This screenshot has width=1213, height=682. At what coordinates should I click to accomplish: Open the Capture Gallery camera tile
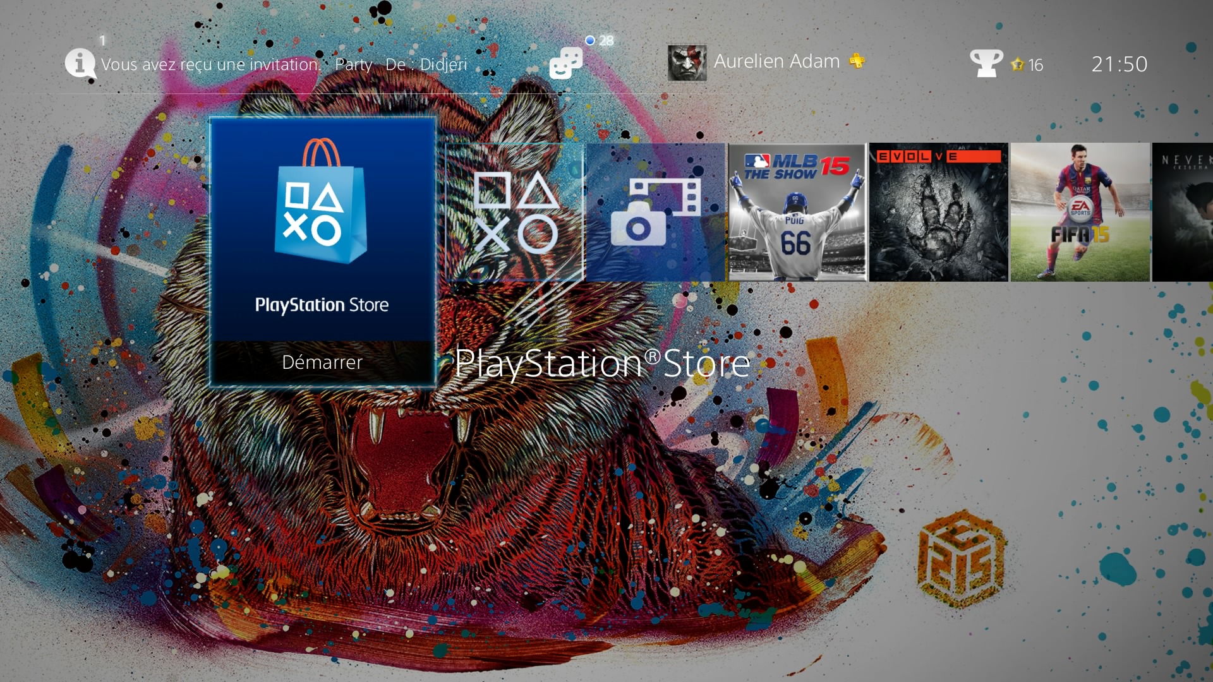tap(656, 212)
